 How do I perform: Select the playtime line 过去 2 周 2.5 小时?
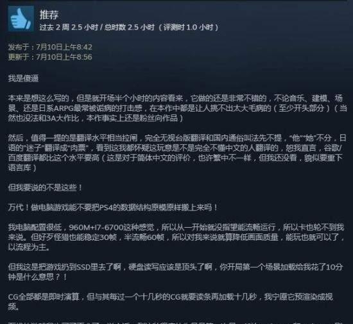pos(69,28)
